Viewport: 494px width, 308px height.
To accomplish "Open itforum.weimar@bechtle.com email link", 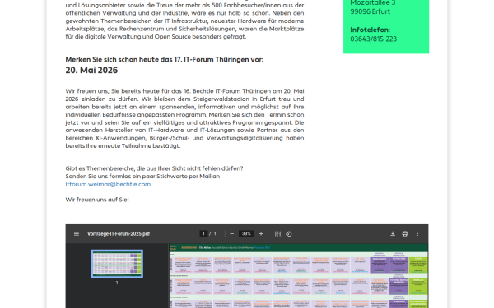I will click(x=108, y=184).
